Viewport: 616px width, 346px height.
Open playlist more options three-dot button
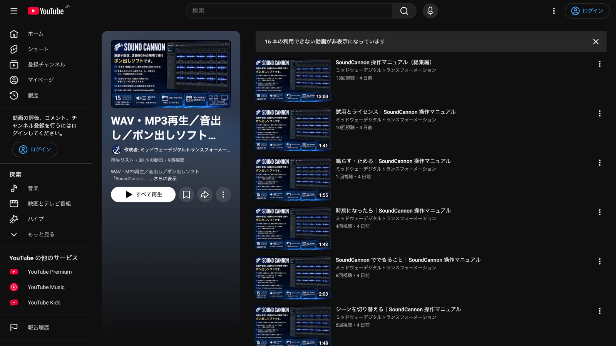(223, 195)
